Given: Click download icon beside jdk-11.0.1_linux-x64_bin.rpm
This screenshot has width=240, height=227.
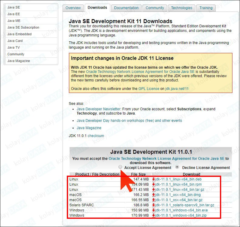Looking at the screenshot, I should [154, 184].
